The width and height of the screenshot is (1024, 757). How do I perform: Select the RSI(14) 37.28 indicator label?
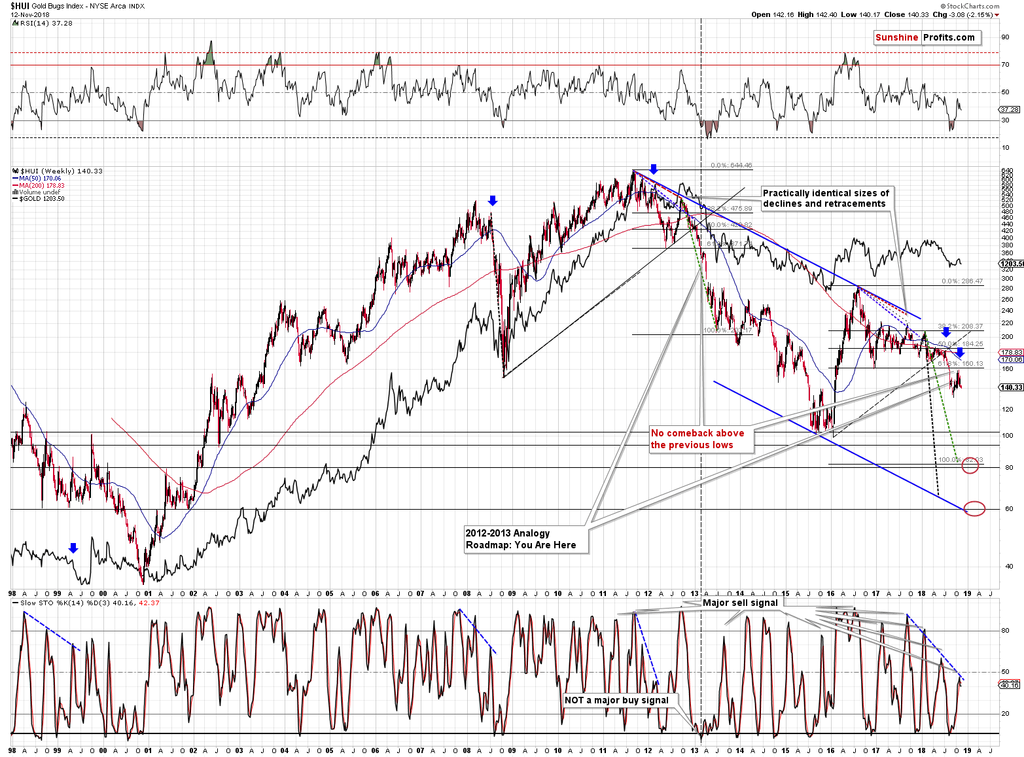pyautogui.click(x=43, y=23)
